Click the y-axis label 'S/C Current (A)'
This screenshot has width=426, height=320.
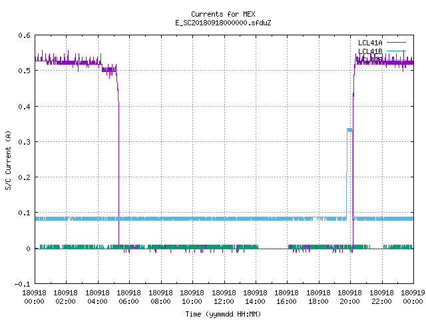pos(8,160)
